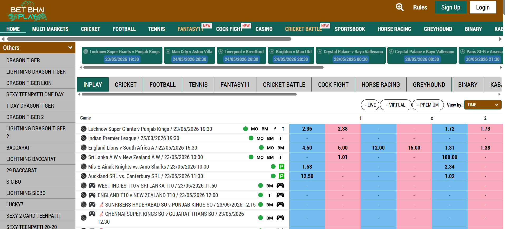Switch to the CRICKET tab in games list
Viewport: 505px width, 229px height.
coord(126,84)
